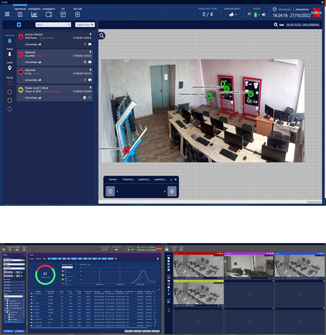This screenshot has height=335, width=326.
Task: Click the snapshot camera action icon
Action: tap(169, 278)
